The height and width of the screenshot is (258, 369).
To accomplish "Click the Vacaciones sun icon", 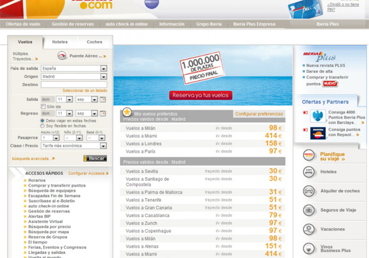I will click(x=308, y=229).
